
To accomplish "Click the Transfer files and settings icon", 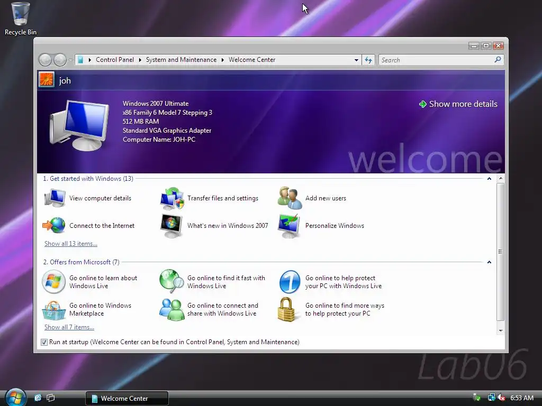I will coord(172,198).
